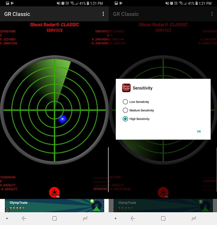This screenshot has height=225, width=217.
Task: Tap the ad info icon on left OlympTrade banner
Action: (7, 210)
